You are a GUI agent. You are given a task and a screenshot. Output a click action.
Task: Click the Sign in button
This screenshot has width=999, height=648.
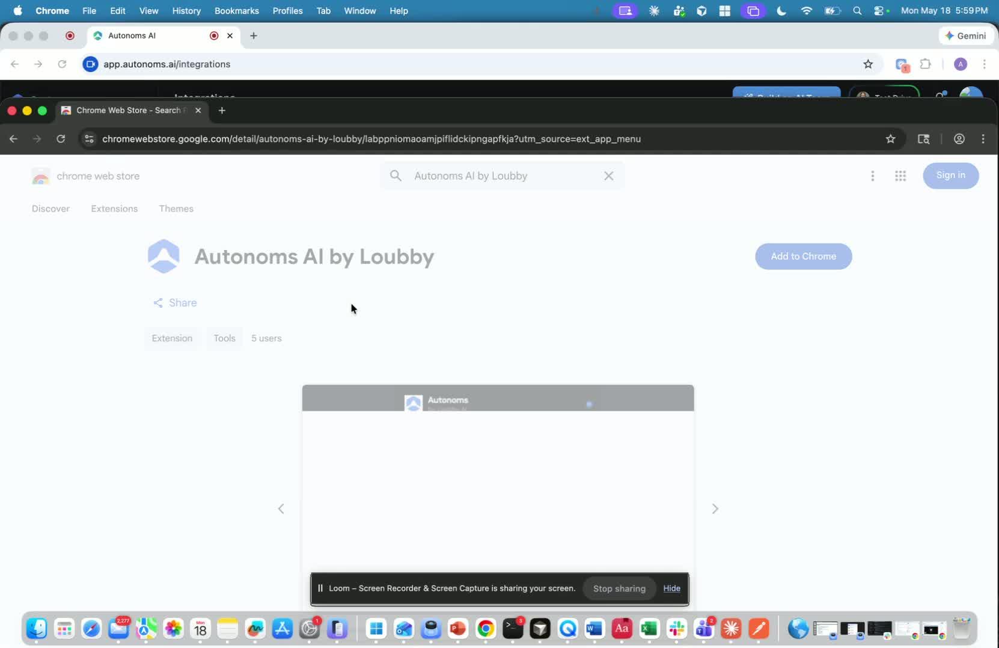point(951,176)
